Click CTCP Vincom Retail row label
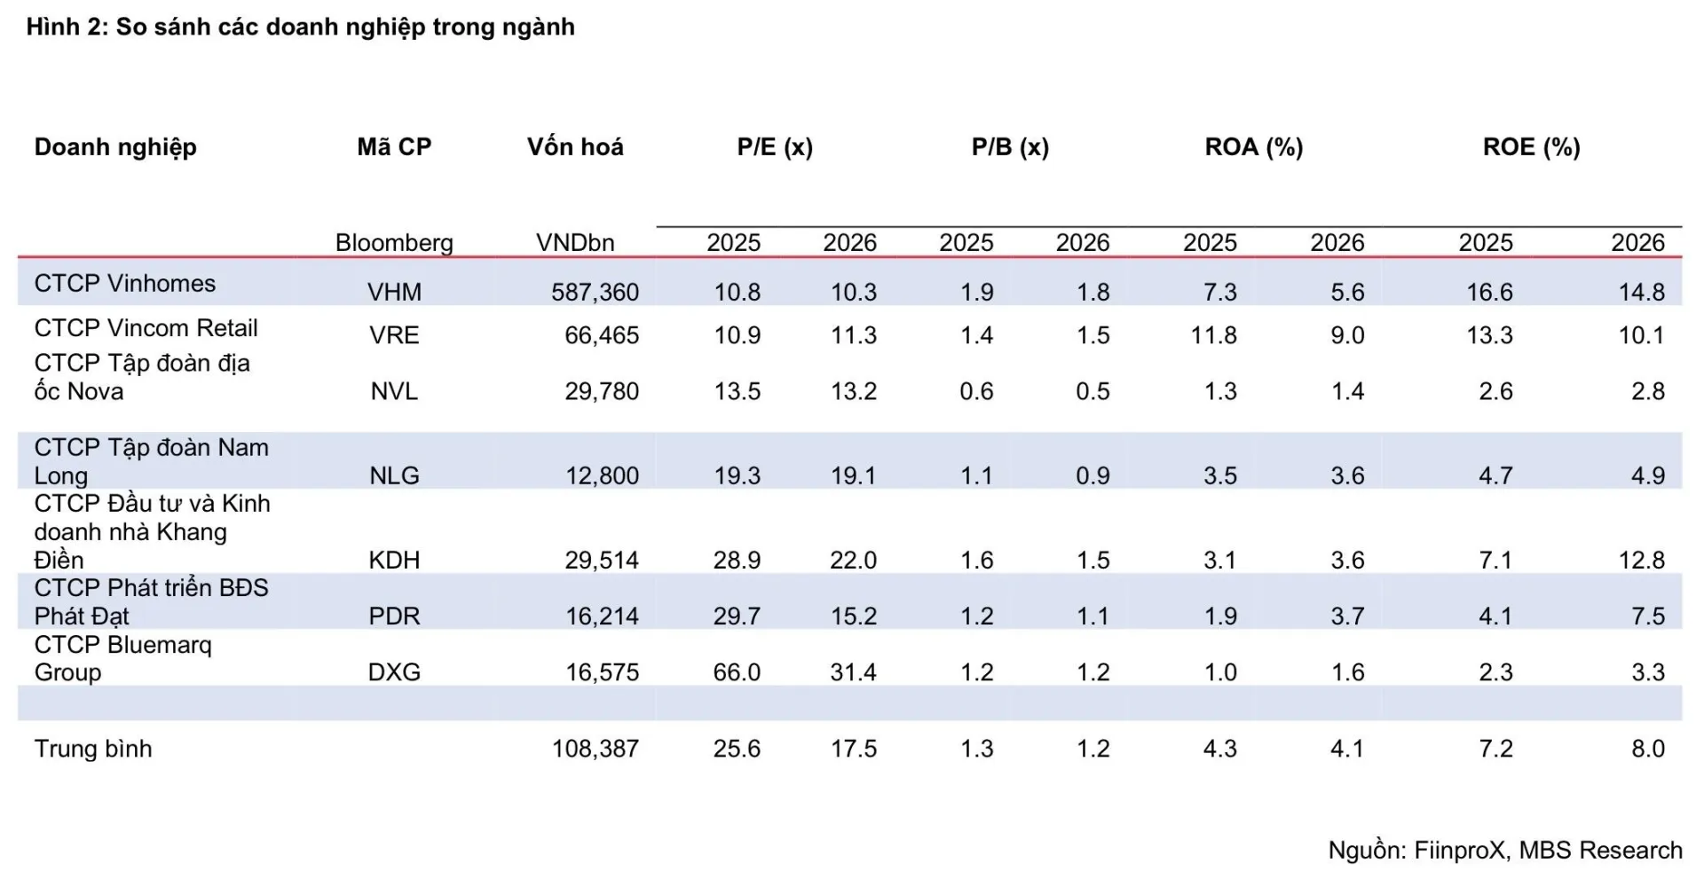1704x895 pixels. pyautogui.click(x=146, y=328)
